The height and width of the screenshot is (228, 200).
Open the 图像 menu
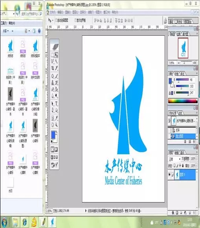point(68,12)
